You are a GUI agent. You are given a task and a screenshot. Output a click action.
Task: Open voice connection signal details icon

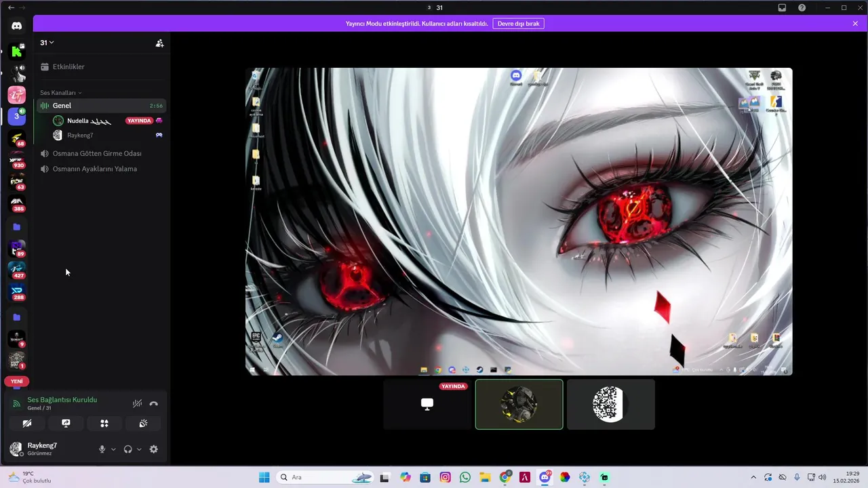(17, 403)
